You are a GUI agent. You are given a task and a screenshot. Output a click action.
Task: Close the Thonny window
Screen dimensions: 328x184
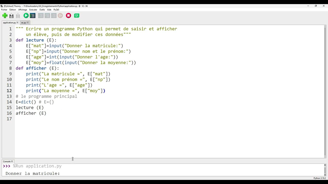coord(324,6)
